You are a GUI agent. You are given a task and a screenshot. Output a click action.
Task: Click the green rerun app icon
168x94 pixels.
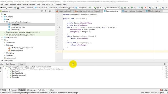click(122, 8)
